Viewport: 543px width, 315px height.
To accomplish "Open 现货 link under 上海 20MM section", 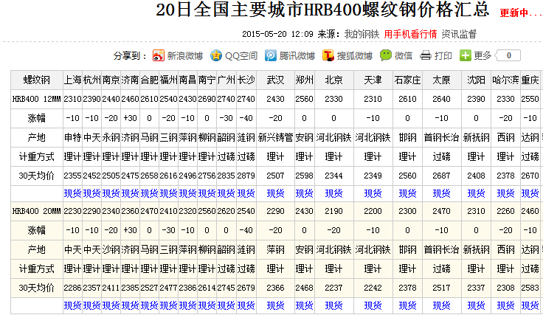I will pyautogui.click(x=72, y=305).
